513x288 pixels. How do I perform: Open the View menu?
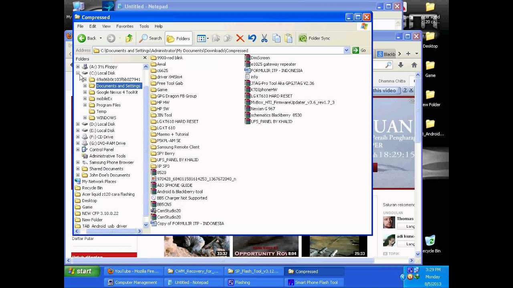(x=106, y=26)
